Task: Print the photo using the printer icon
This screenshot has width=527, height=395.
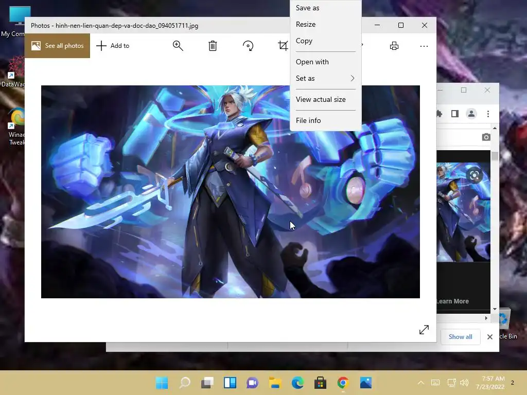Action: (x=394, y=46)
